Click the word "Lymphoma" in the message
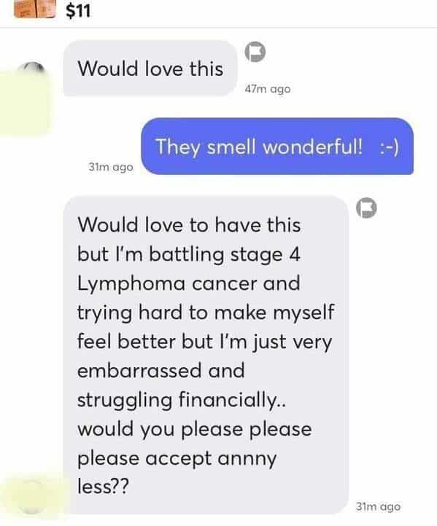 tap(131, 283)
